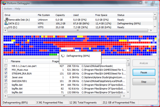Click file list scroll up arrow
Screen dimensions: 160x107
pyautogui.click(x=128, y=61)
